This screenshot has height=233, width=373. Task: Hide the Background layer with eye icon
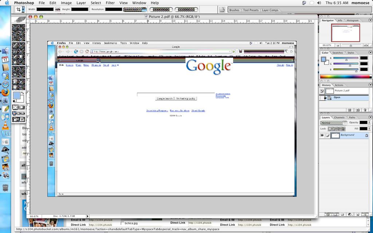322,135
